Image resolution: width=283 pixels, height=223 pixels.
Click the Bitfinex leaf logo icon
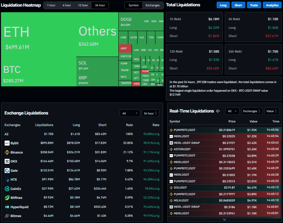pos(7,198)
